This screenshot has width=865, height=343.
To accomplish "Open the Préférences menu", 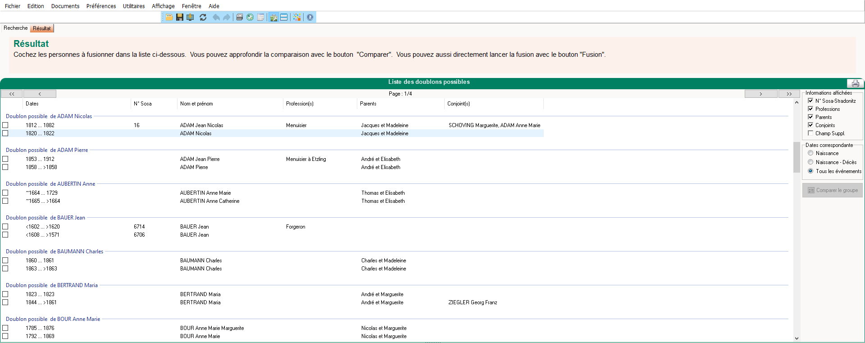I will pyautogui.click(x=101, y=6).
